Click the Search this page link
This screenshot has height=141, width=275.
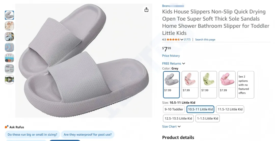point(205,40)
